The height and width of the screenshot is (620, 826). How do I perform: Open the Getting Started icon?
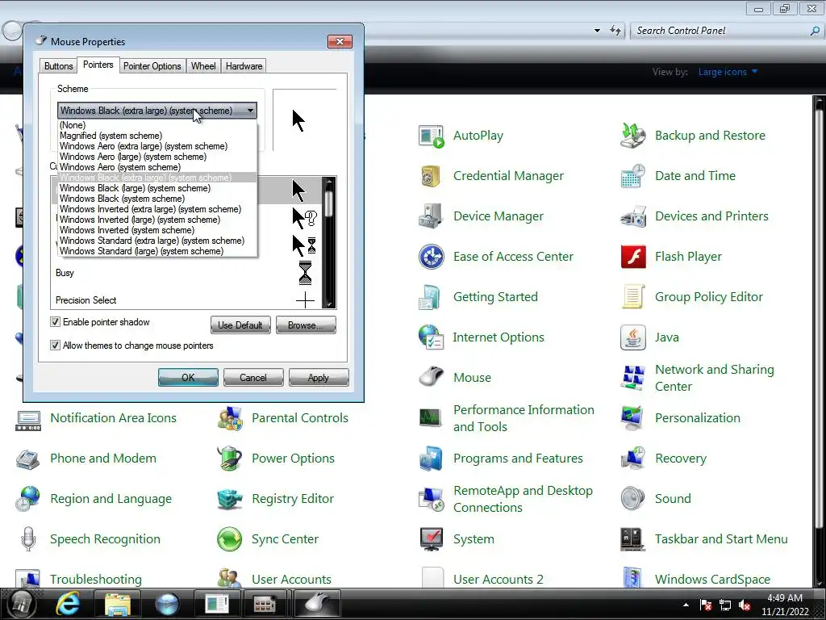(431, 297)
